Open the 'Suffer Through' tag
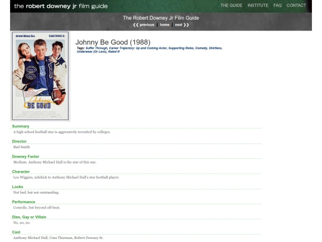Viewport: 322px width, 242px height. [97, 48]
